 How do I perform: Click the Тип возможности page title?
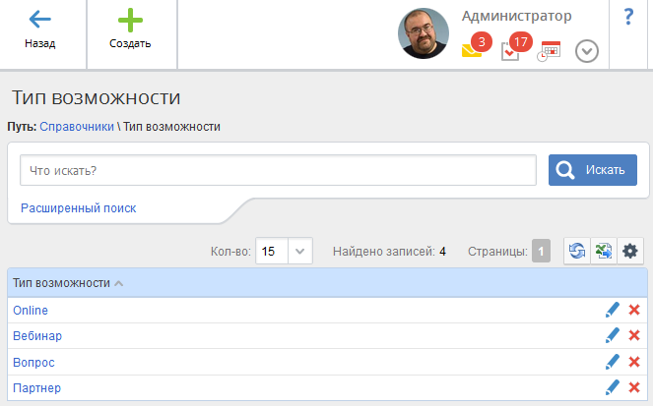tap(97, 98)
